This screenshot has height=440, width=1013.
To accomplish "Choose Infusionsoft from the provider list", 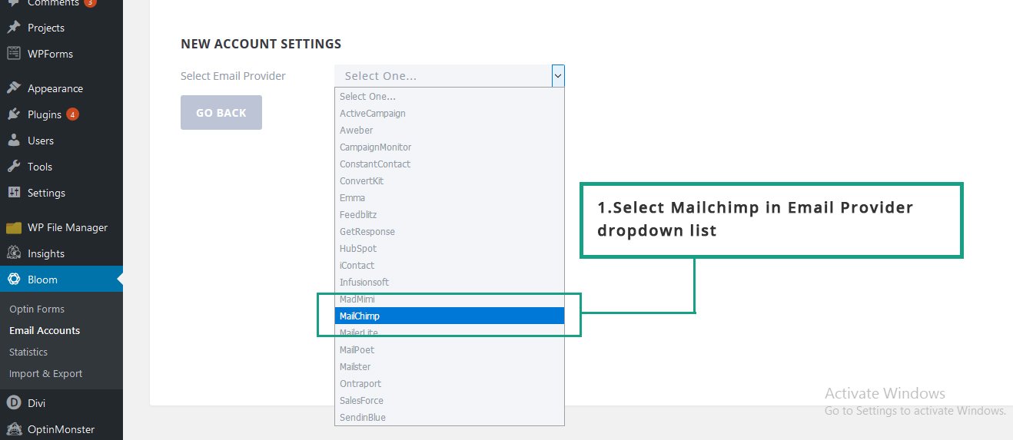I will pos(450,282).
